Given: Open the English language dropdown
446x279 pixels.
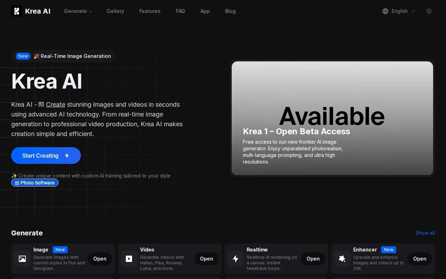Looking at the screenshot, I should [x=399, y=11].
